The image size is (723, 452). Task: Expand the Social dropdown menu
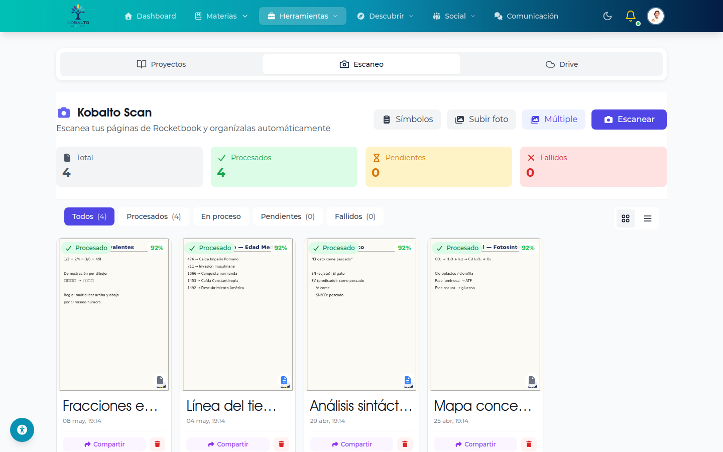point(454,16)
